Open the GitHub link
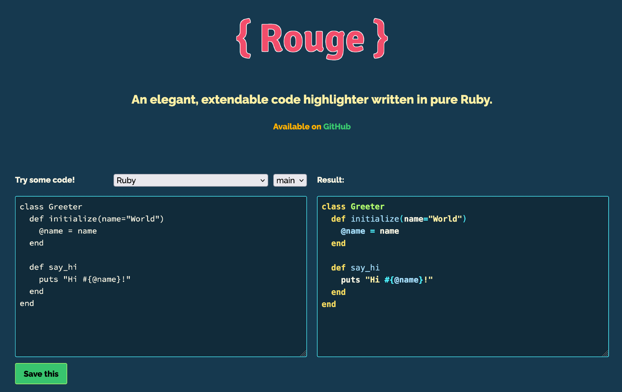This screenshot has height=392, width=622. [x=337, y=127]
